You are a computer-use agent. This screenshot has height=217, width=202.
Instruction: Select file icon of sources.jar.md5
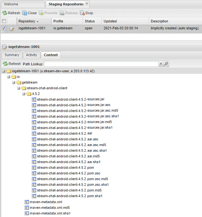click(x=34, y=122)
